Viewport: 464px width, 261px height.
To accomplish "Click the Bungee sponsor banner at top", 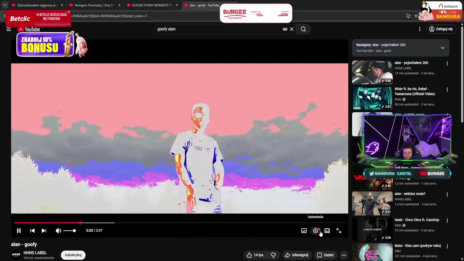I will pos(256,13).
